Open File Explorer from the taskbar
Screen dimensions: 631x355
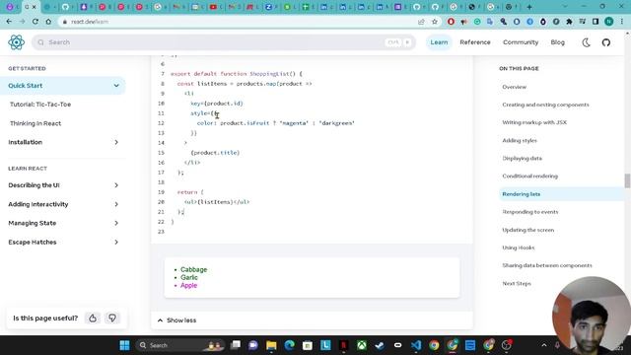(x=271, y=345)
